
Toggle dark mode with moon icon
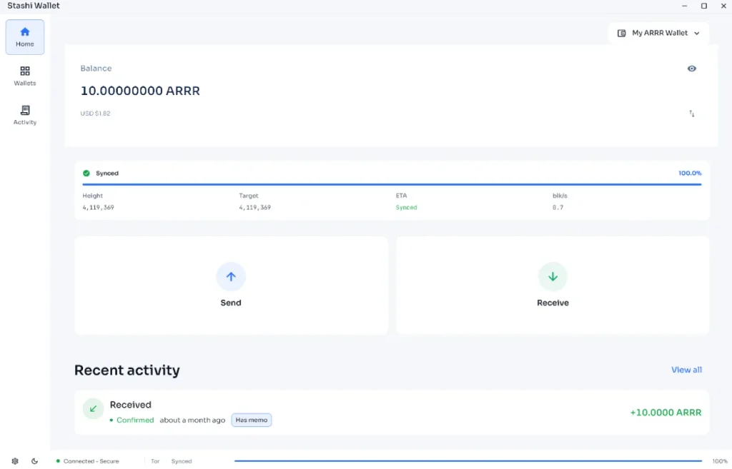click(34, 461)
